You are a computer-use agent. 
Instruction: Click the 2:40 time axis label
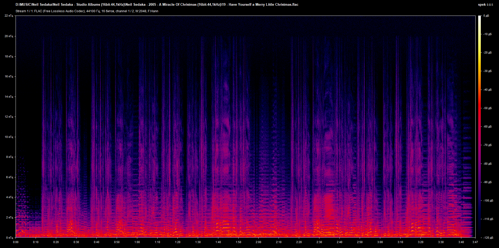click(x=340, y=242)
